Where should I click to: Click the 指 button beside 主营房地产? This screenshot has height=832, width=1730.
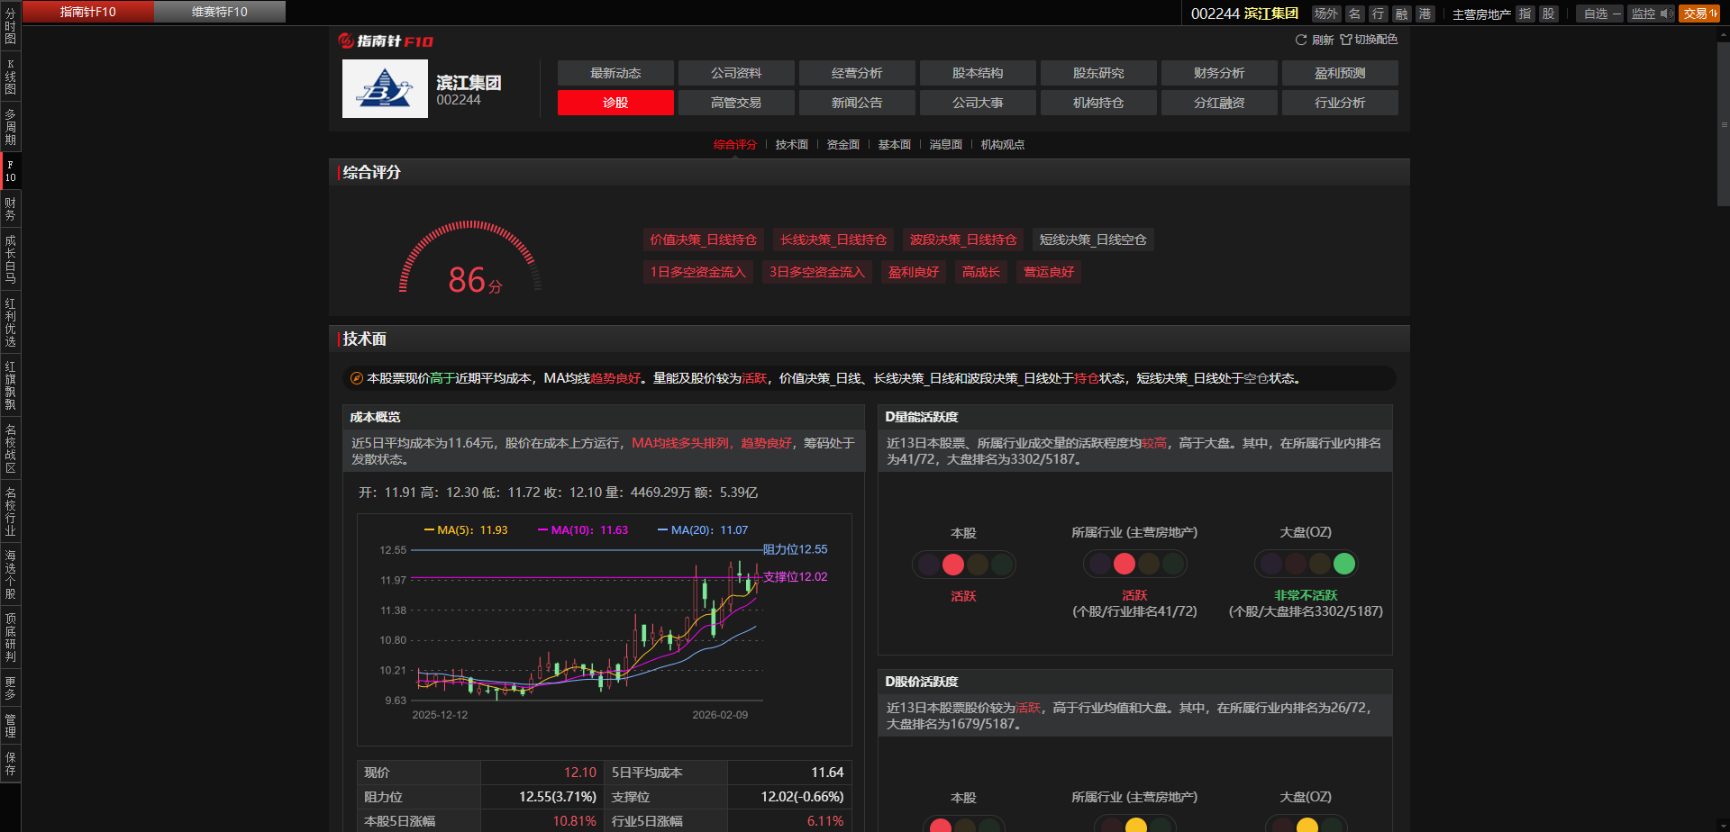pyautogui.click(x=1525, y=14)
